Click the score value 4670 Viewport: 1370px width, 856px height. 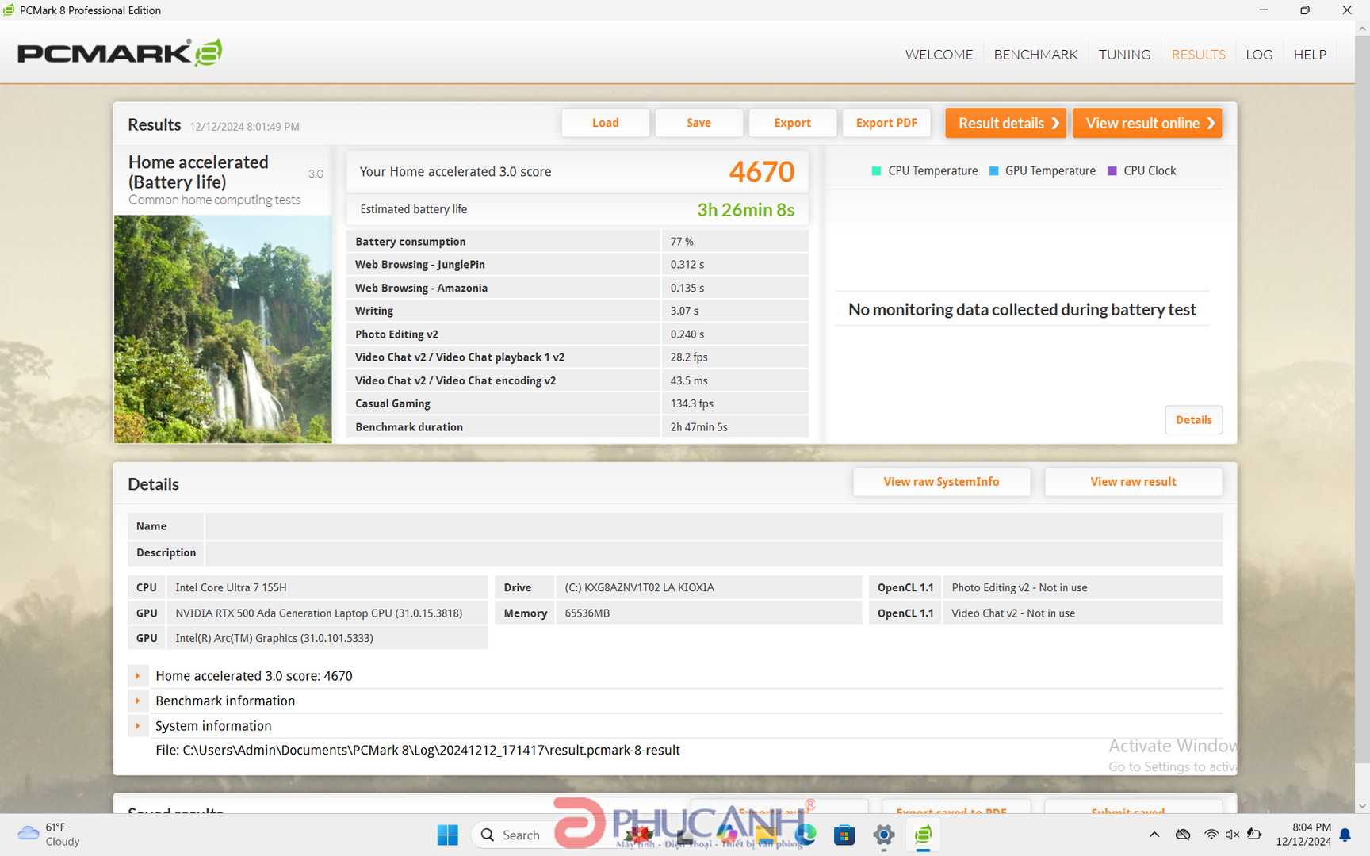[761, 172]
